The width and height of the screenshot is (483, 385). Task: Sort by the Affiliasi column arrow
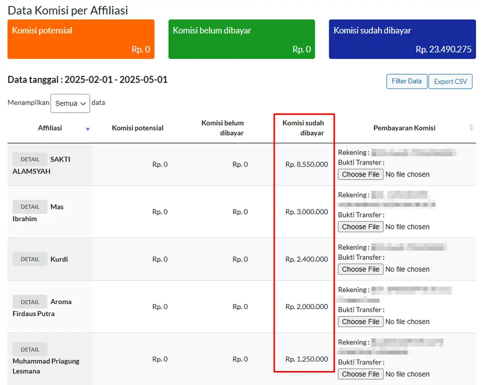pos(88,129)
